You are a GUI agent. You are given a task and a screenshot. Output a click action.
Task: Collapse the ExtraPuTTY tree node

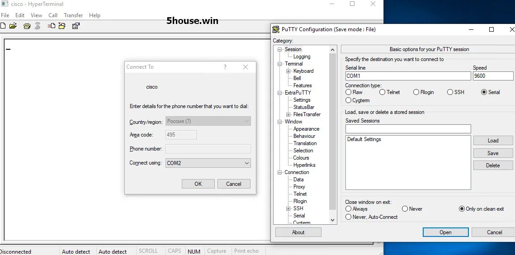(x=280, y=93)
